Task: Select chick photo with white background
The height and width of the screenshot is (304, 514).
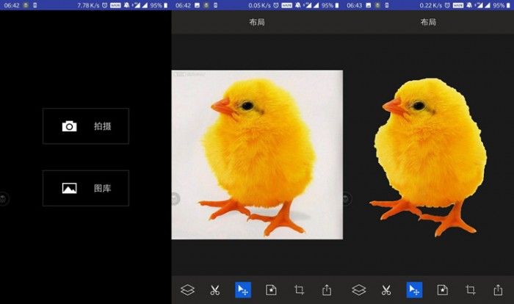Action: pyautogui.click(x=257, y=155)
